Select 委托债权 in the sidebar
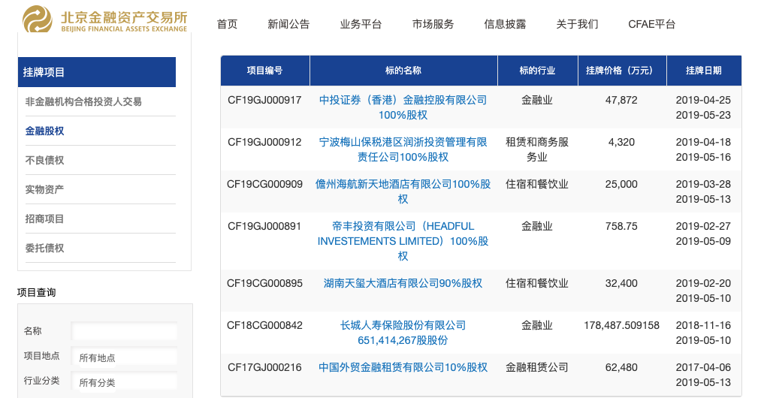The height and width of the screenshot is (398, 764). point(44,248)
